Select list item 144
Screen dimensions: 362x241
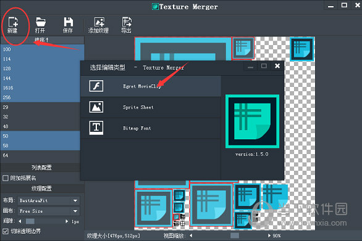point(40,78)
